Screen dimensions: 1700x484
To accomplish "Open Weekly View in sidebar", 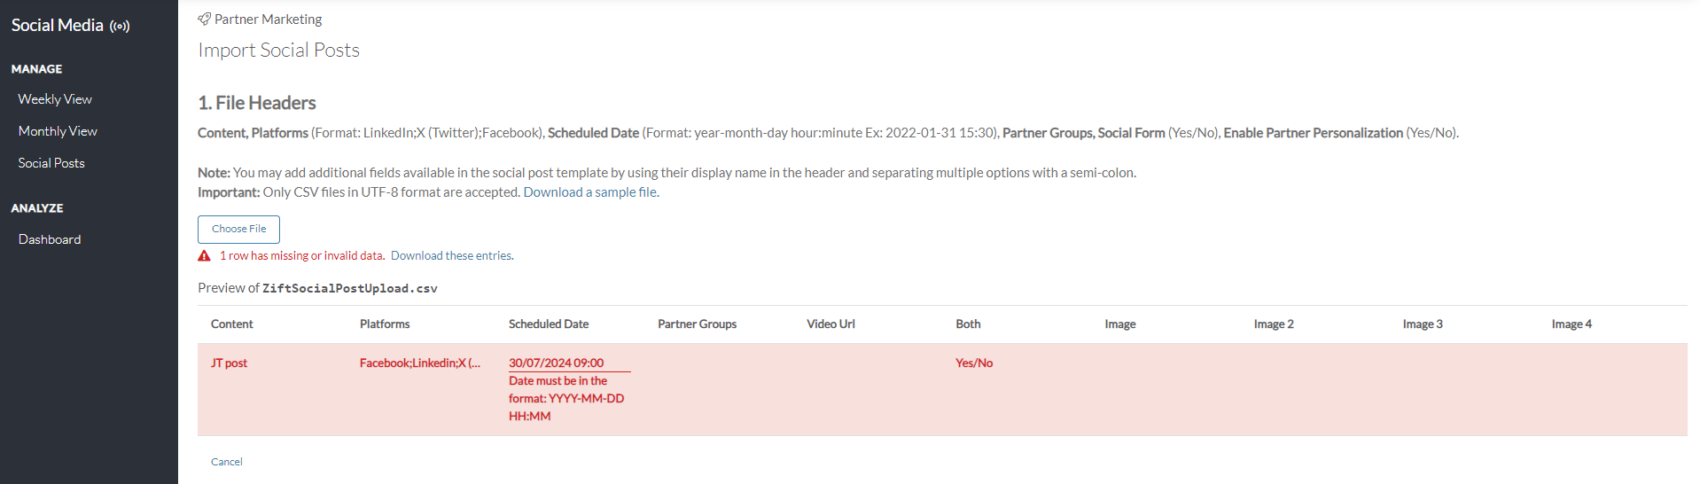I will click(x=55, y=99).
